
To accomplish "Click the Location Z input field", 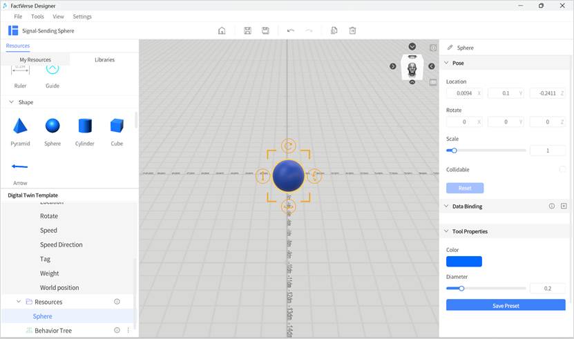I will coord(547,93).
